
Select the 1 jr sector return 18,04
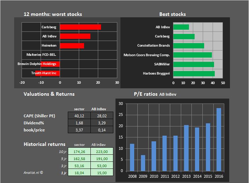[x=79, y=172]
